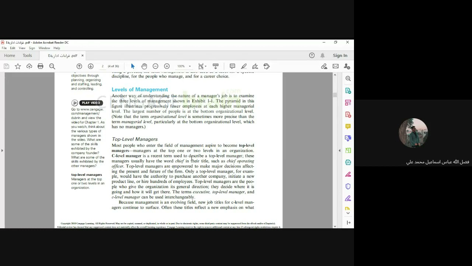This screenshot has height=266, width=472.
Task: Activate the hand pan tool
Action: pos(144,66)
